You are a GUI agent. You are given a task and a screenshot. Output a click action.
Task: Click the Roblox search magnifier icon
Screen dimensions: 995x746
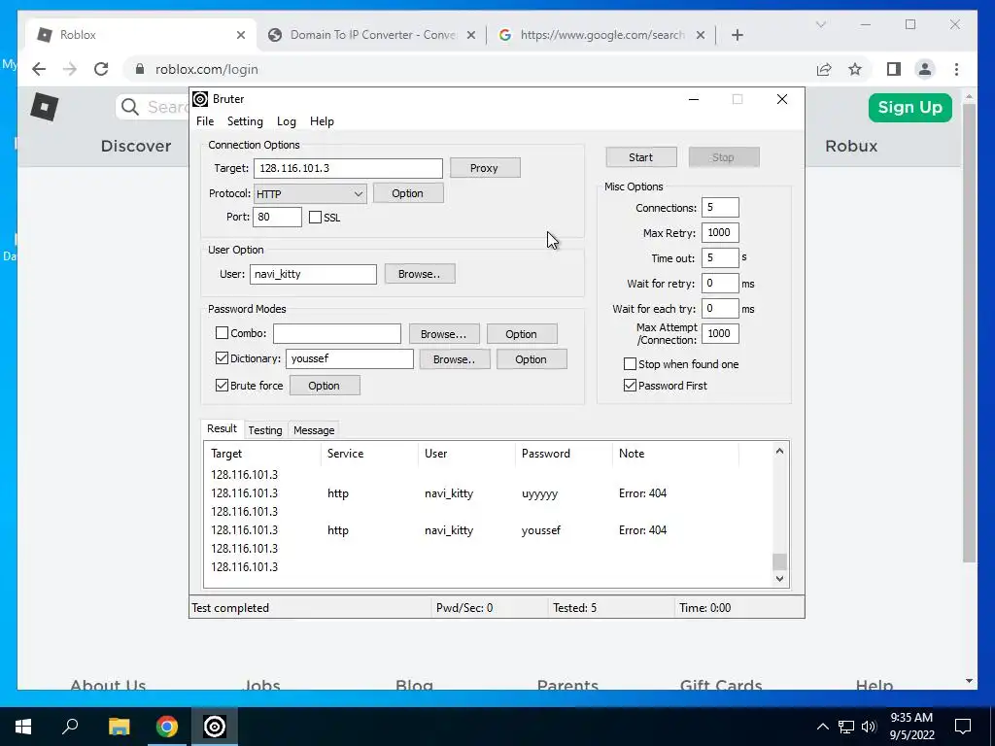[130, 107]
